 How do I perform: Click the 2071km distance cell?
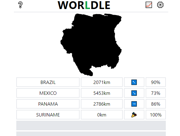click(x=102, y=82)
